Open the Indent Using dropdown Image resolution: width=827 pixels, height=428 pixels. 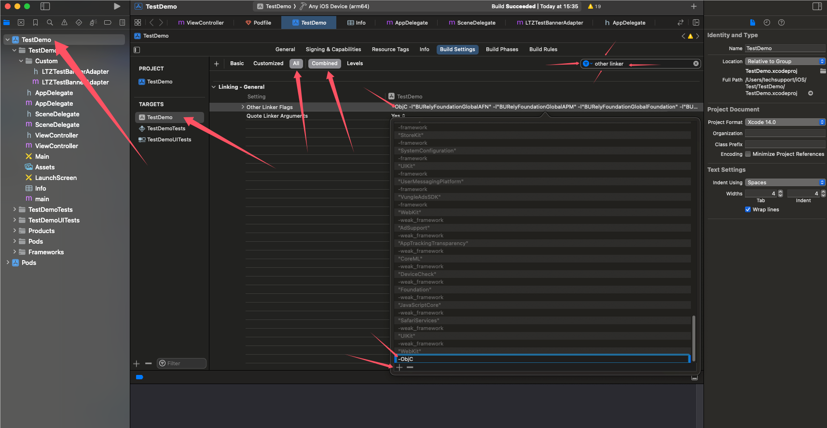coord(785,182)
